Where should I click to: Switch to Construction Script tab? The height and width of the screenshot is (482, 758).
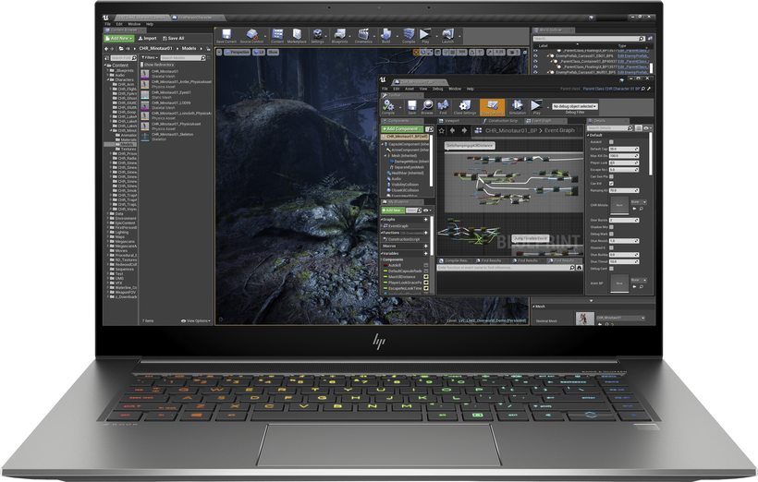click(x=502, y=121)
